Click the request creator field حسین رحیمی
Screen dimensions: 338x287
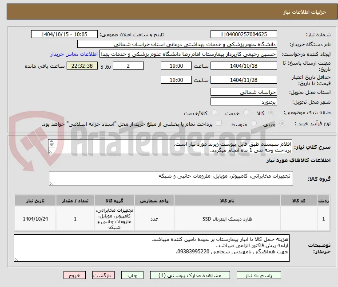pyautogui.click(x=188, y=54)
